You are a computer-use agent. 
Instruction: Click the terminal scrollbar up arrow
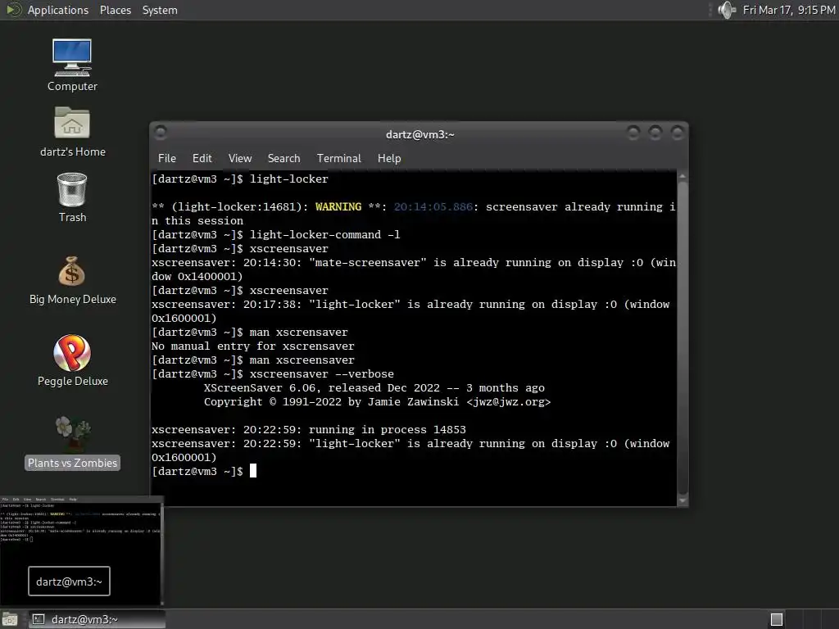click(683, 176)
